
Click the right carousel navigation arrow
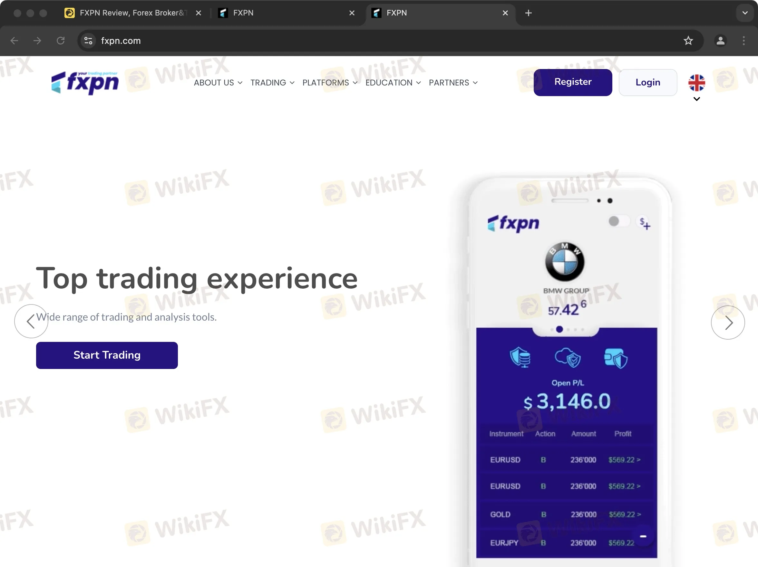tap(728, 322)
